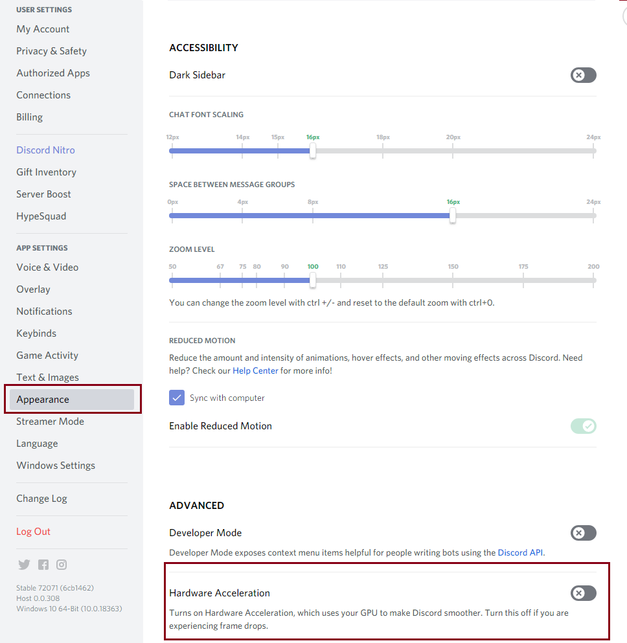This screenshot has height=643, width=627.
Task: Uncheck Sync with computer checkbox
Action: point(177,398)
